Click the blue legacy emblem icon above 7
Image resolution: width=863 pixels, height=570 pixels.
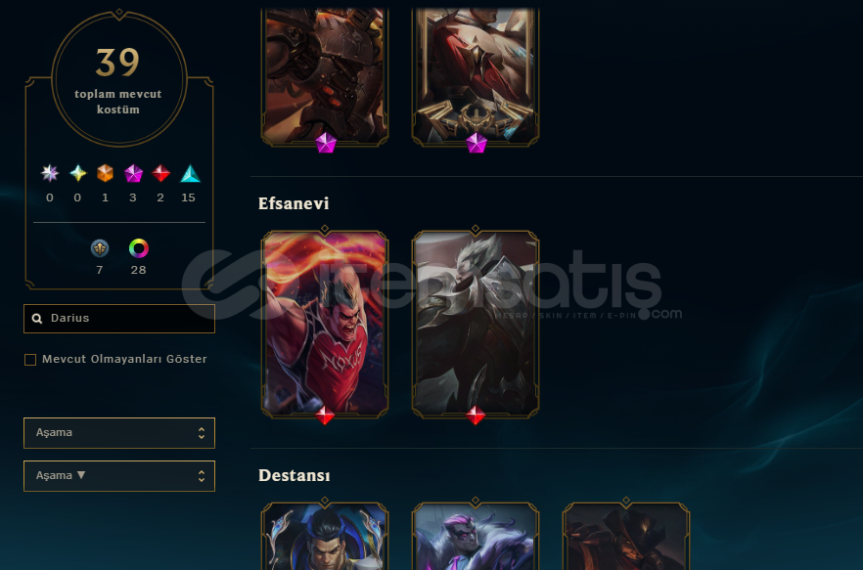[x=100, y=248]
